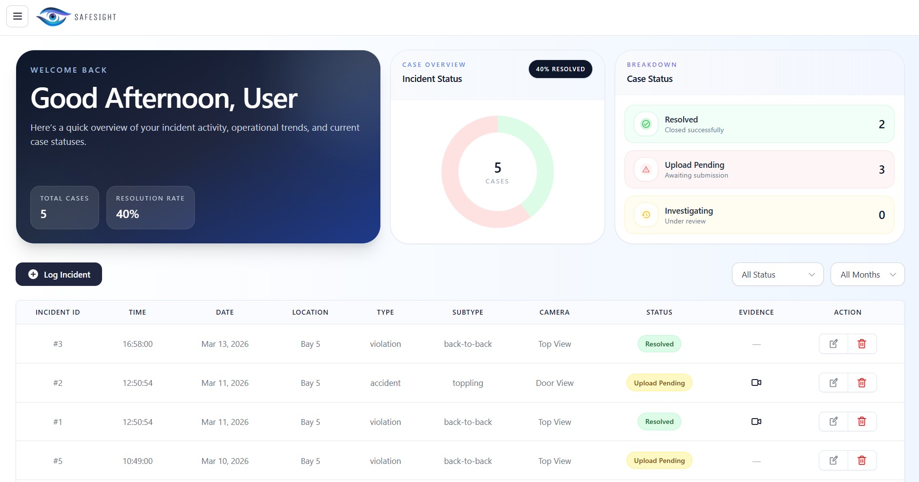Click the 'accident' type cell
This screenshot has height=482, width=919.
385,383
